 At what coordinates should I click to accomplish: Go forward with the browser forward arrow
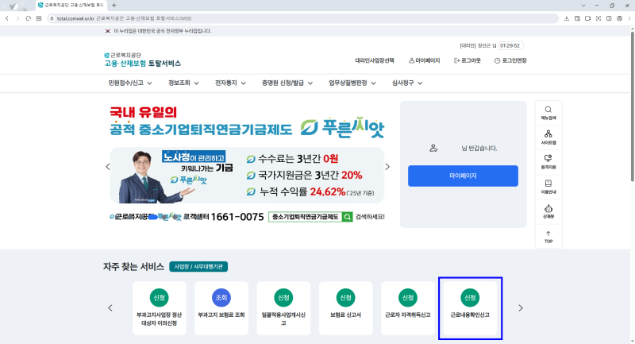pyautogui.click(x=17, y=18)
